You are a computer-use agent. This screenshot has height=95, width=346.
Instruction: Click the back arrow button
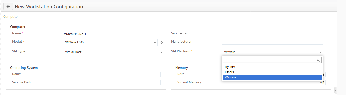[8, 7]
